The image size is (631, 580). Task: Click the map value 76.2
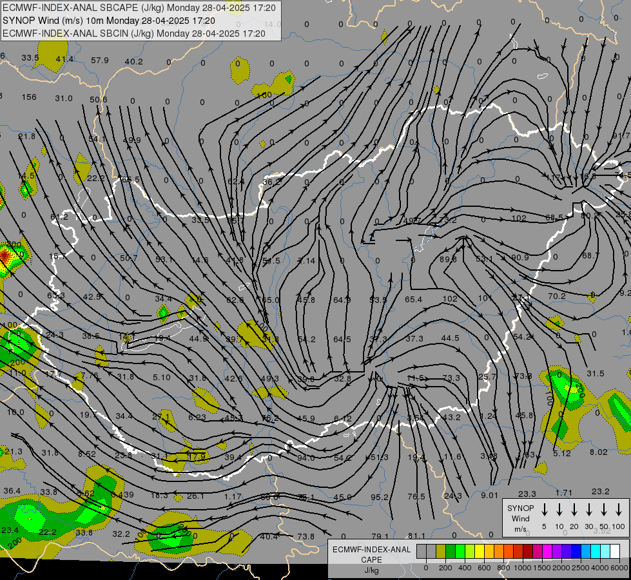(270, 418)
